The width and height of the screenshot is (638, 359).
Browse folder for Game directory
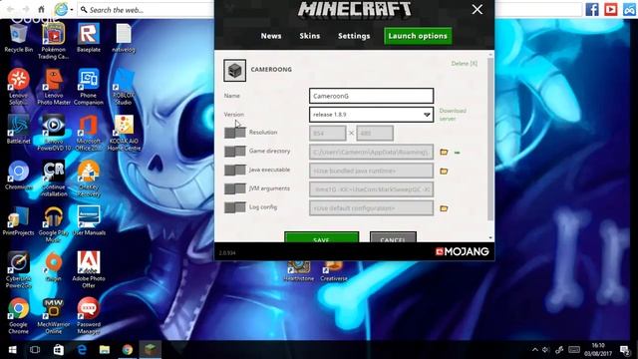pos(444,152)
